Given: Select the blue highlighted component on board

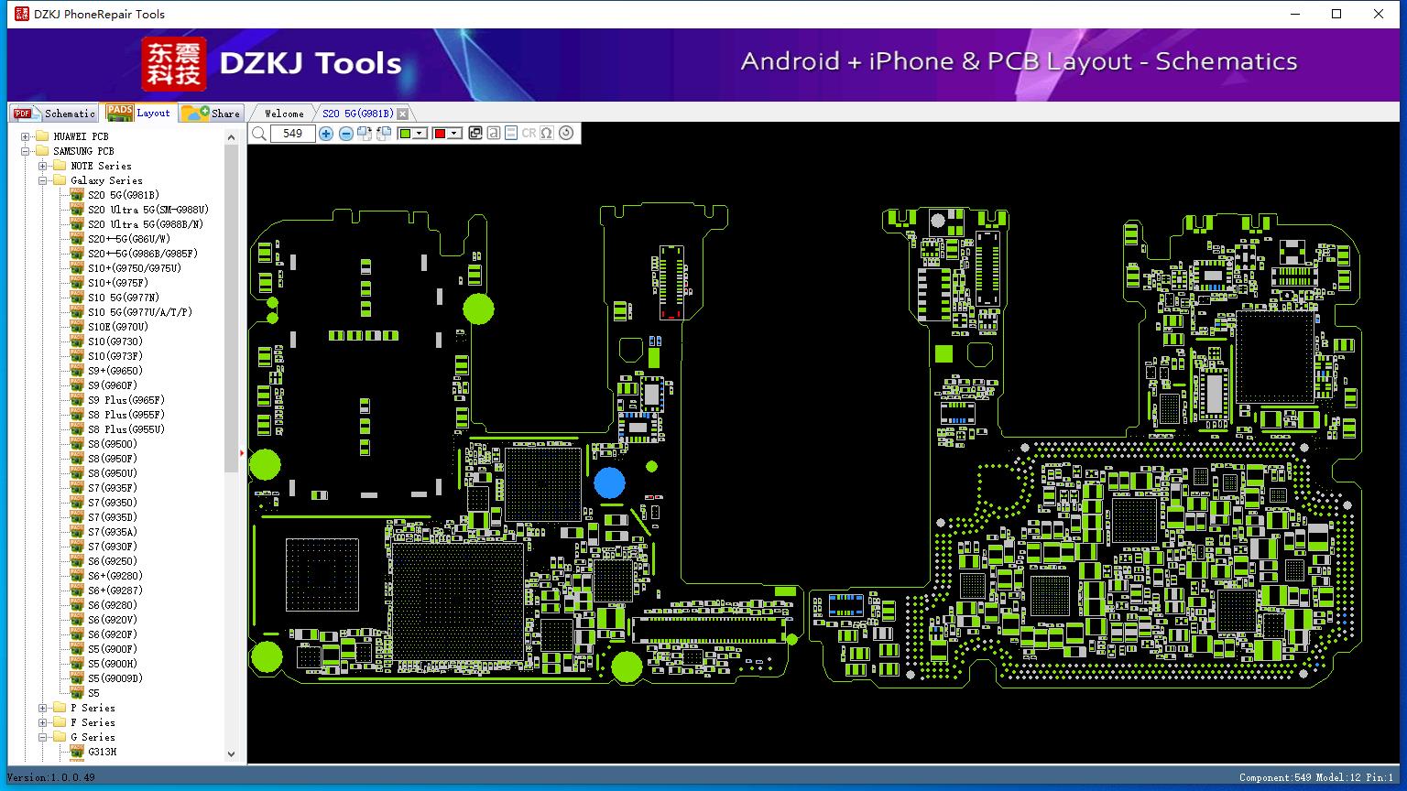Looking at the screenshot, I should [x=609, y=482].
